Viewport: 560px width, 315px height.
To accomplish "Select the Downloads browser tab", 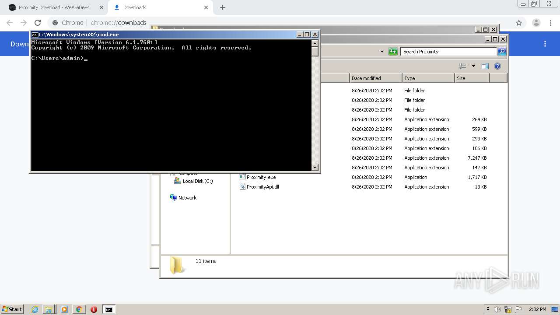I will point(160,7).
